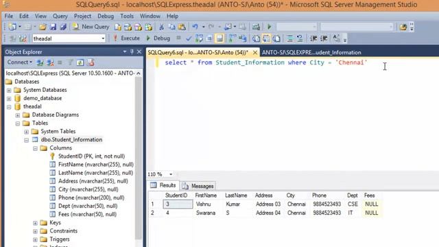
Task: Open a file with the Open File icon
Action: tap(43, 27)
